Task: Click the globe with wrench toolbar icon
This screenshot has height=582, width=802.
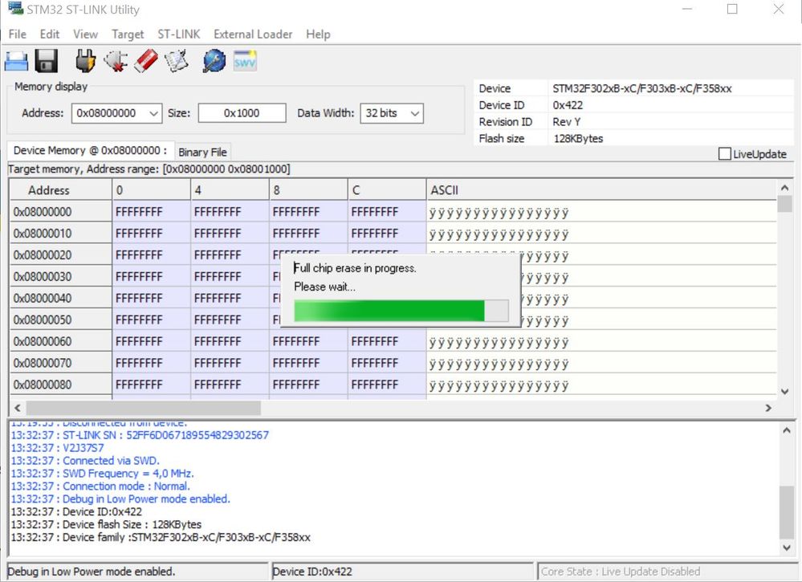Action: pos(214,61)
